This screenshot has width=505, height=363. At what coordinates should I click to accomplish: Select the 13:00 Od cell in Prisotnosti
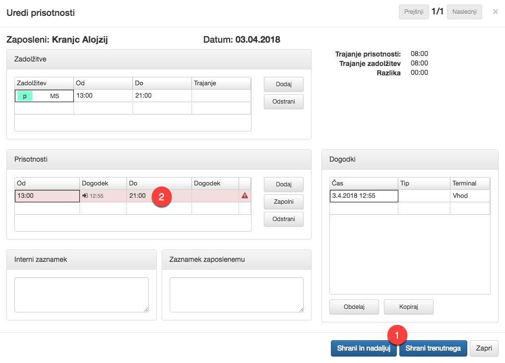click(x=47, y=196)
